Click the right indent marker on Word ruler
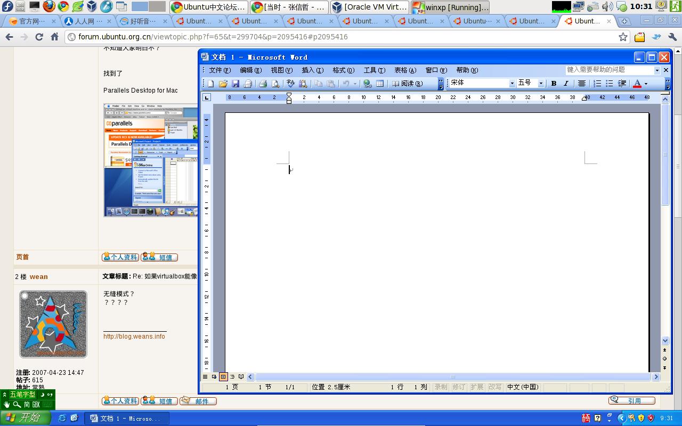The width and height of the screenshot is (682, 426). coord(584,99)
